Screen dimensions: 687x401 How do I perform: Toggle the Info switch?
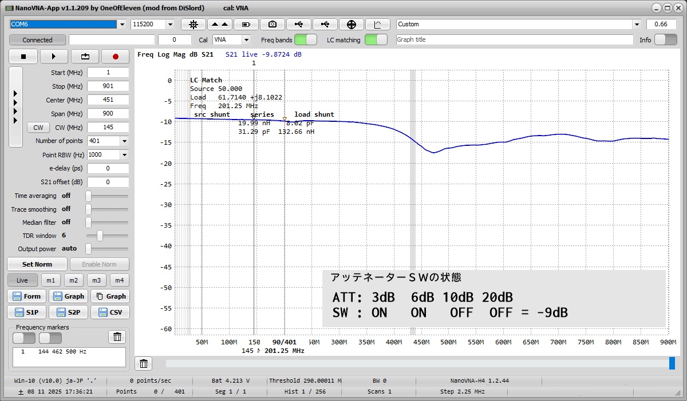click(x=665, y=39)
